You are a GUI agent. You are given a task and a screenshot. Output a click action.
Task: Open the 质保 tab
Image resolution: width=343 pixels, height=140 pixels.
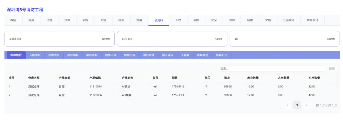[x=232, y=20]
